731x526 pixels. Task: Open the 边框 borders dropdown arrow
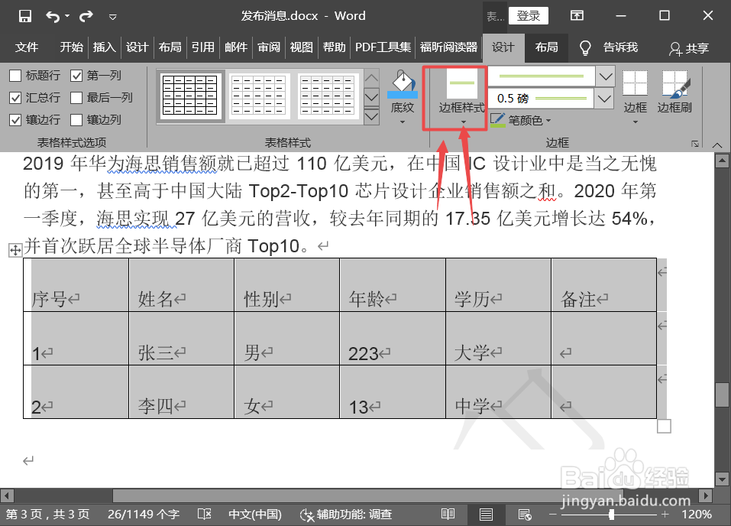coord(635,122)
